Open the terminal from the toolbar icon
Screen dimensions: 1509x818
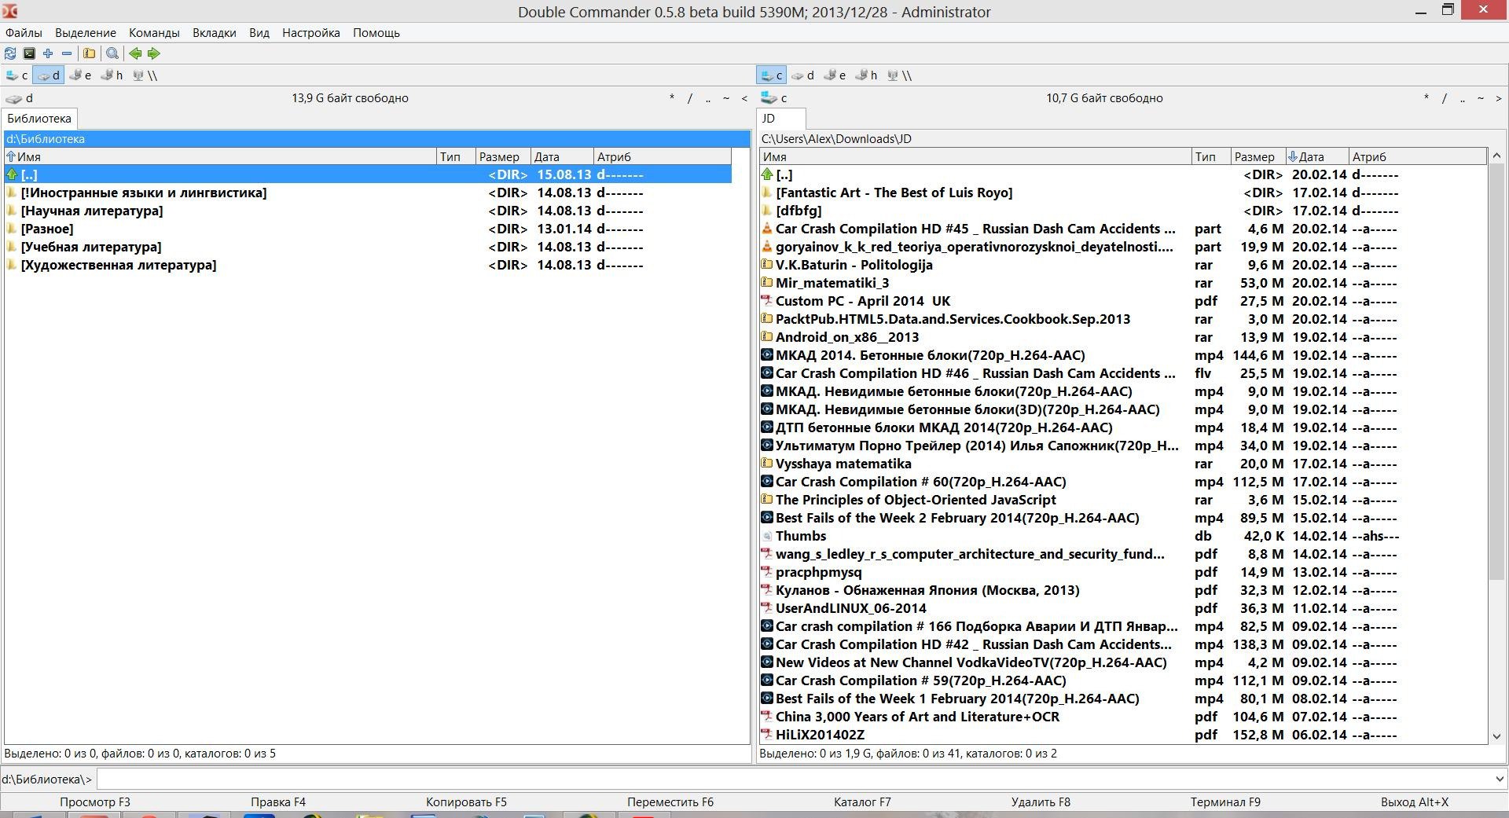click(29, 53)
